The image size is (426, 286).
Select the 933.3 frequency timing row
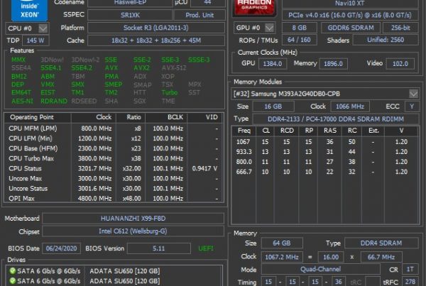[x=324, y=152]
